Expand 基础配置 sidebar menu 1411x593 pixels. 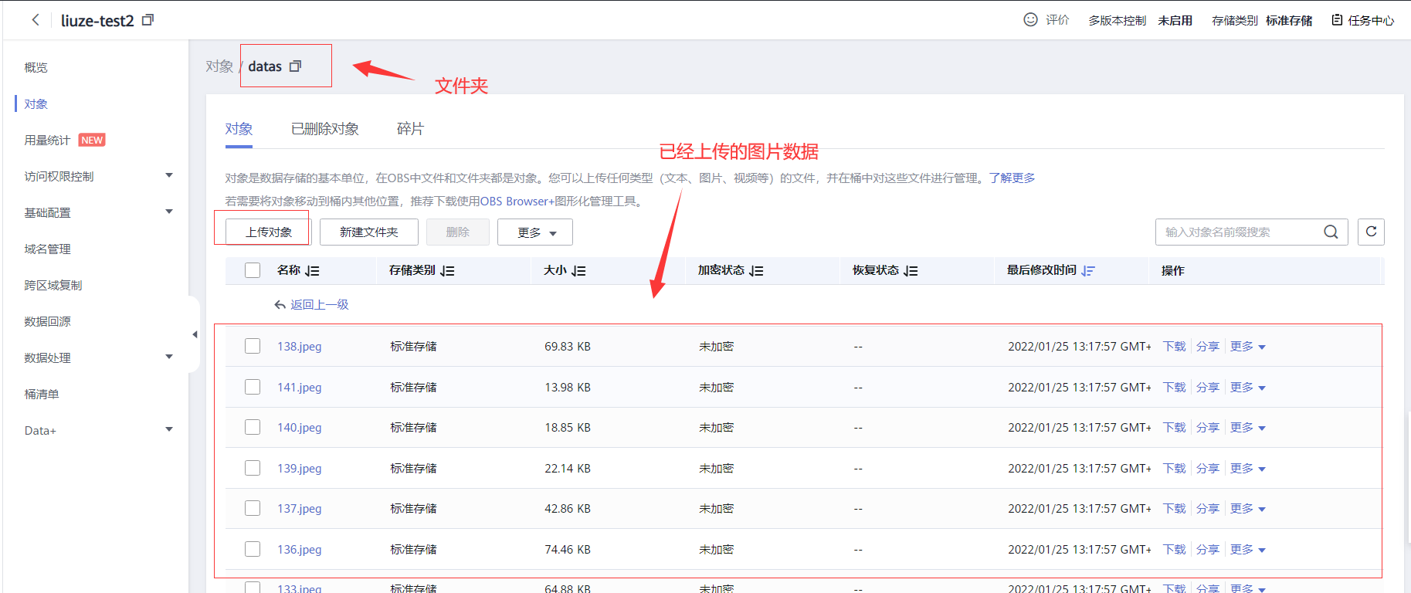coord(169,212)
